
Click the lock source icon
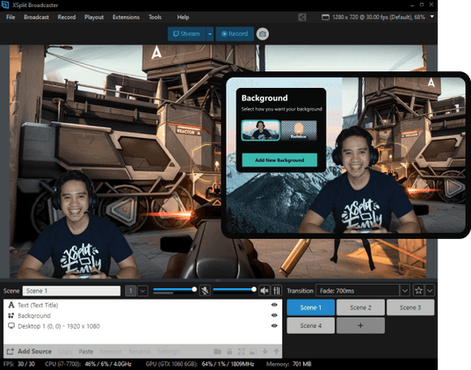coord(229,351)
